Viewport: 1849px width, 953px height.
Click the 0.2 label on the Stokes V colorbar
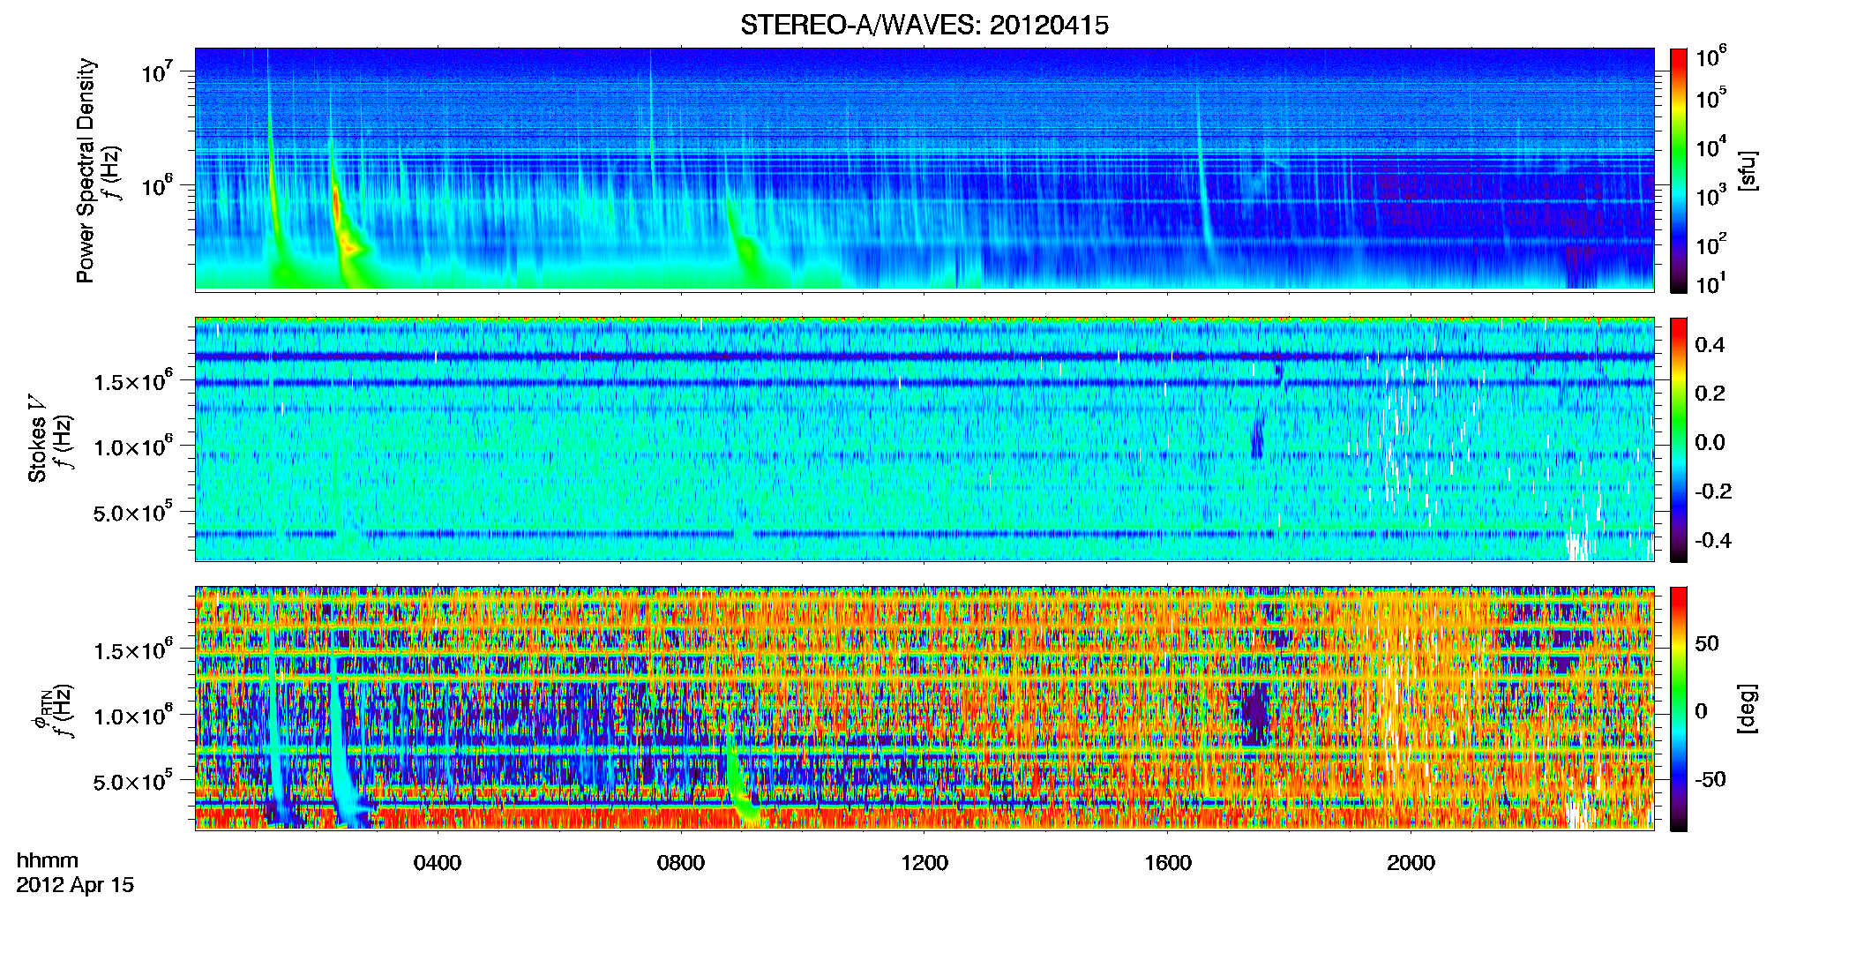point(1710,394)
